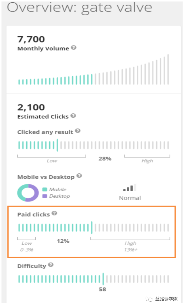This screenshot has height=307, width=183.
Task: Click the Monthly Volume trend bar chart
Action: click(93, 70)
